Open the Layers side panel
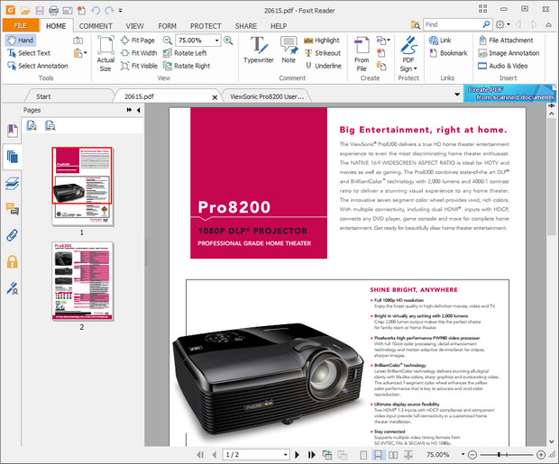Image resolution: width=559 pixels, height=464 pixels. 12,184
